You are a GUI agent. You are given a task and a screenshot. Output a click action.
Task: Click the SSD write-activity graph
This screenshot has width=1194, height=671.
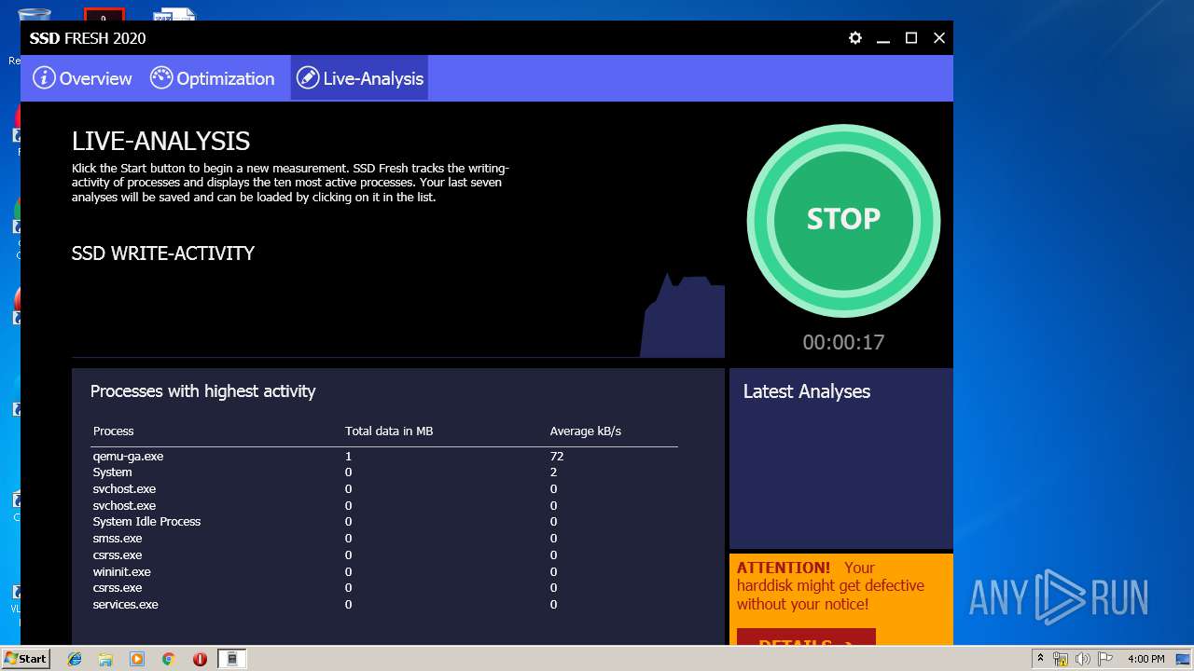coord(398,315)
